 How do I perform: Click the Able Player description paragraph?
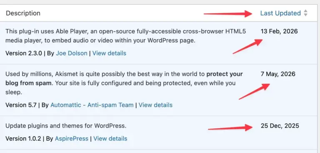pyautogui.click(x=126, y=36)
